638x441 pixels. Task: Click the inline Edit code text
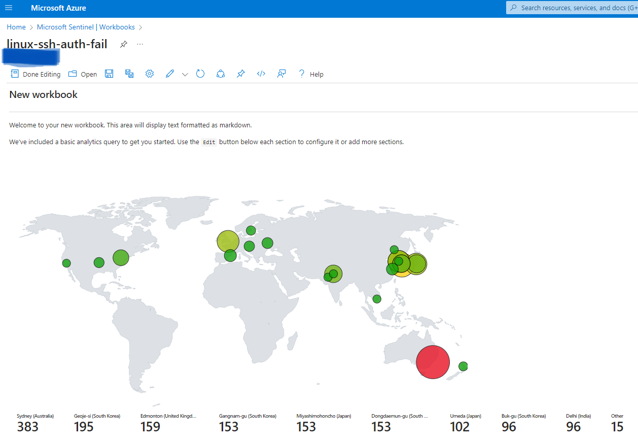209,142
